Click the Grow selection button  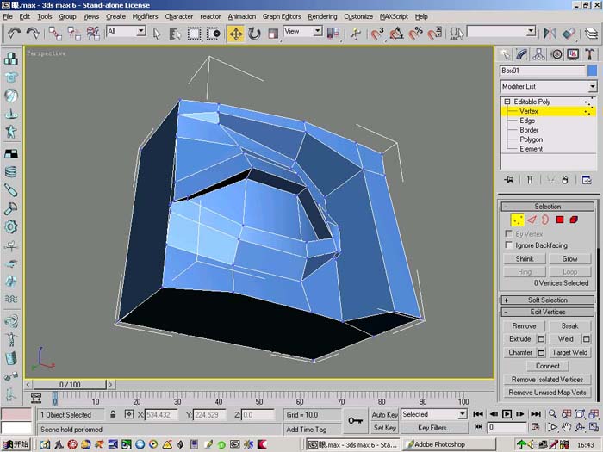coord(569,258)
